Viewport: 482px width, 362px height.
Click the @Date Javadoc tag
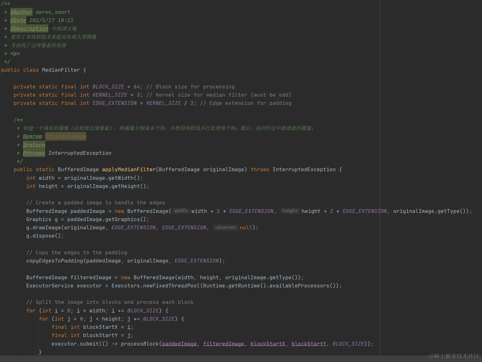click(x=18, y=20)
